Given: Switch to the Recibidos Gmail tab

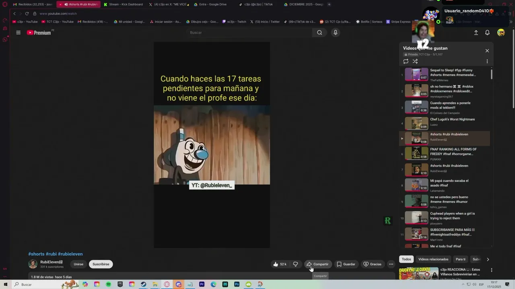Looking at the screenshot, I should pos(33,4).
